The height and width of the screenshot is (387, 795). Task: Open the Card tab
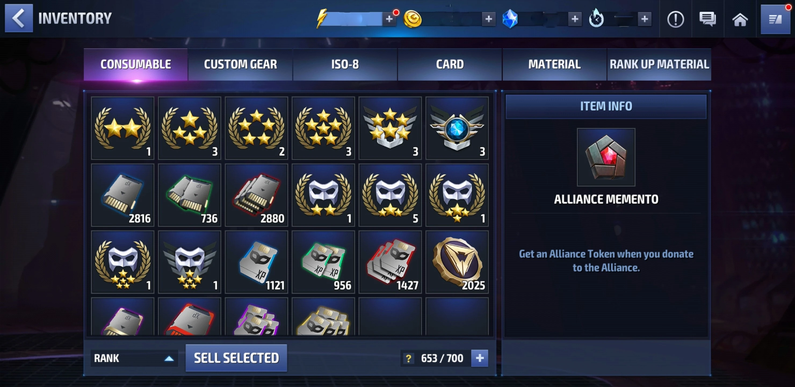click(450, 64)
